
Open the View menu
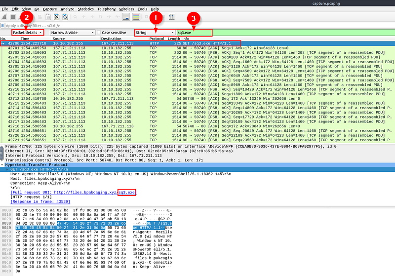pos(27,9)
